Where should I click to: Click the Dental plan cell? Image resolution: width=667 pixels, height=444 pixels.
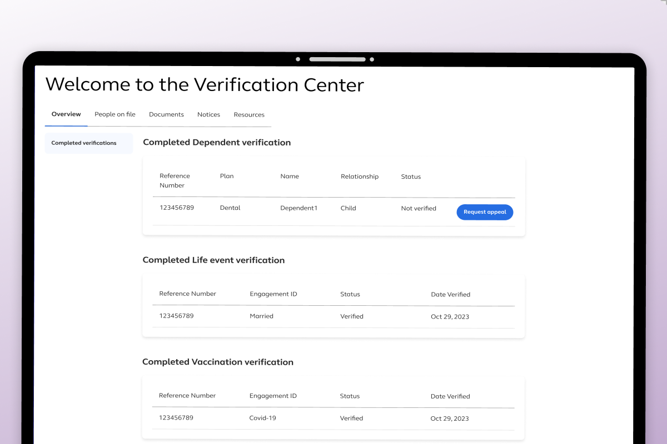[x=230, y=208]
